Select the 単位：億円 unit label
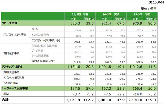The width and height of the screenshot is (164, 104). (149, 9)
